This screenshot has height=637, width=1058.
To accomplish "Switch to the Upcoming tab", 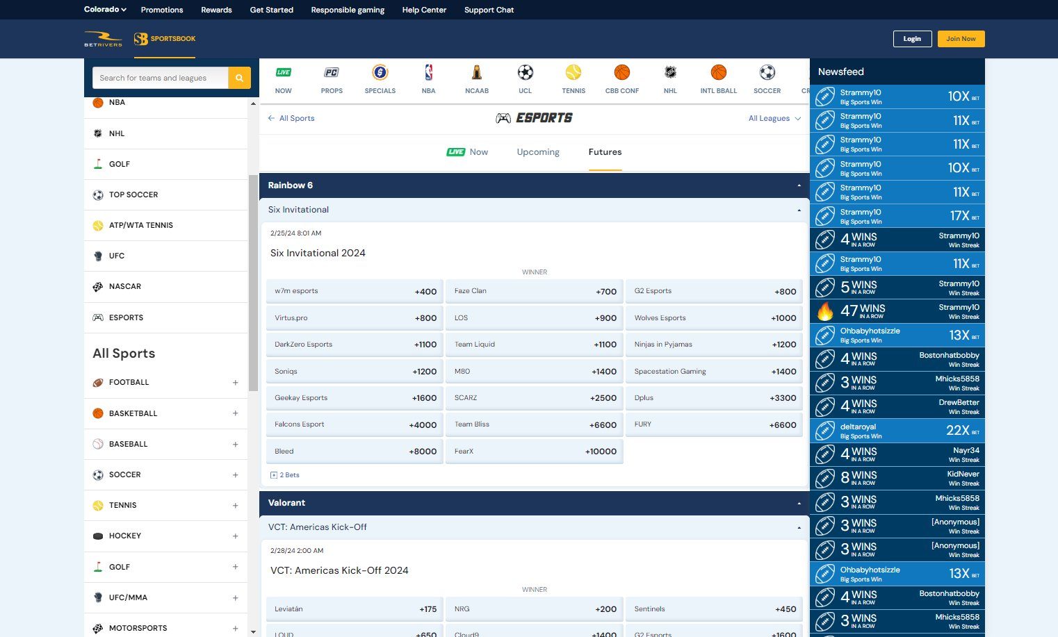I will pos(538,152).
